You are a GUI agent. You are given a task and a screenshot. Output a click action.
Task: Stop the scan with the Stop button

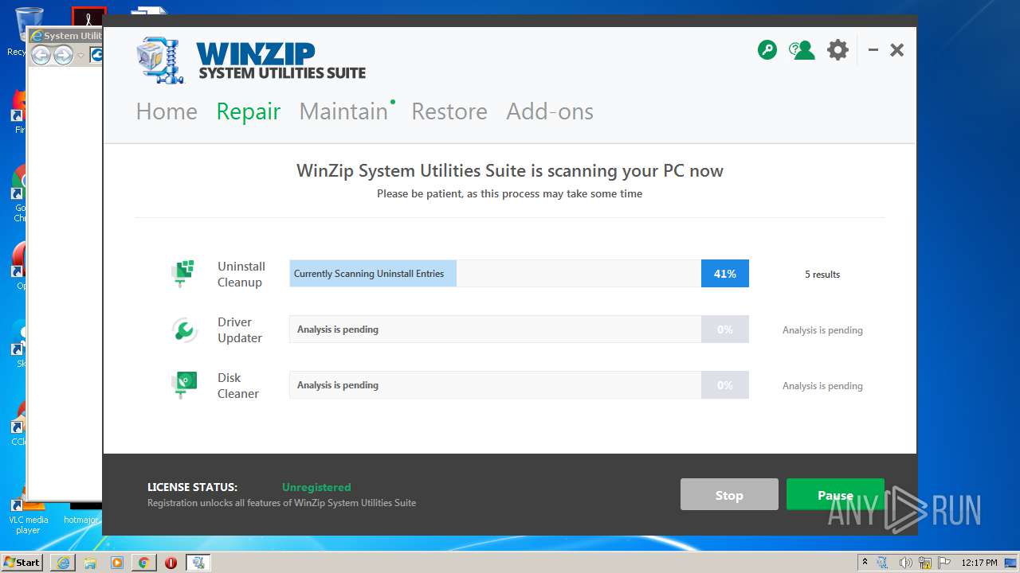pos(729,494)
